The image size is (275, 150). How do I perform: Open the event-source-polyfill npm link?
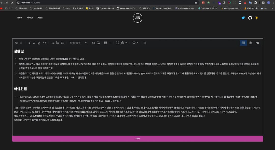(48, 101)
